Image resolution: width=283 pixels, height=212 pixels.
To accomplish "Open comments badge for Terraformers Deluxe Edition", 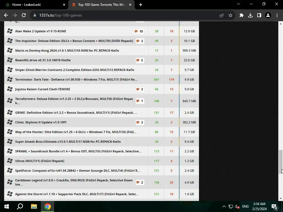I will 140,101.
